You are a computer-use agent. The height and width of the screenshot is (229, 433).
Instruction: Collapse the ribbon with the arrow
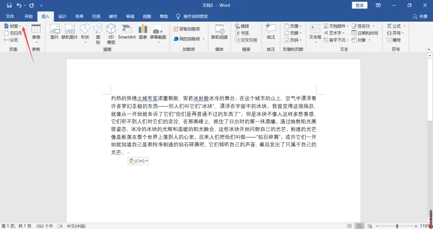[429, 49]
